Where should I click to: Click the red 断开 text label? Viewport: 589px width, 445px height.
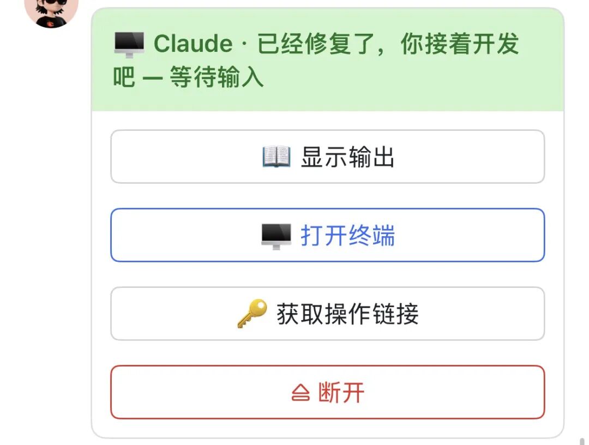click(x=341, y=393)
